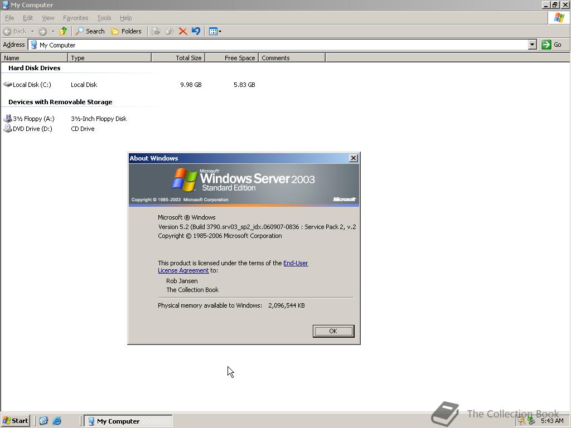Sort by the Name column header

34,58
